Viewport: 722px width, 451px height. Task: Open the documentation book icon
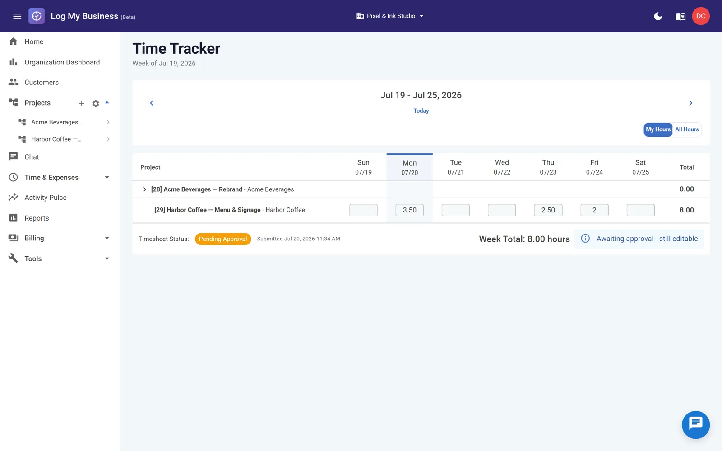680,16
